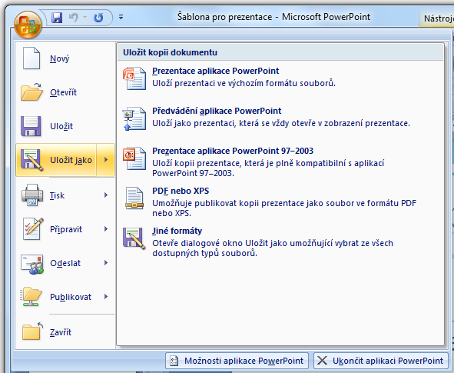This screenshot has height=373, width=454.
Task: Open the round Office button
Action: 28,25
